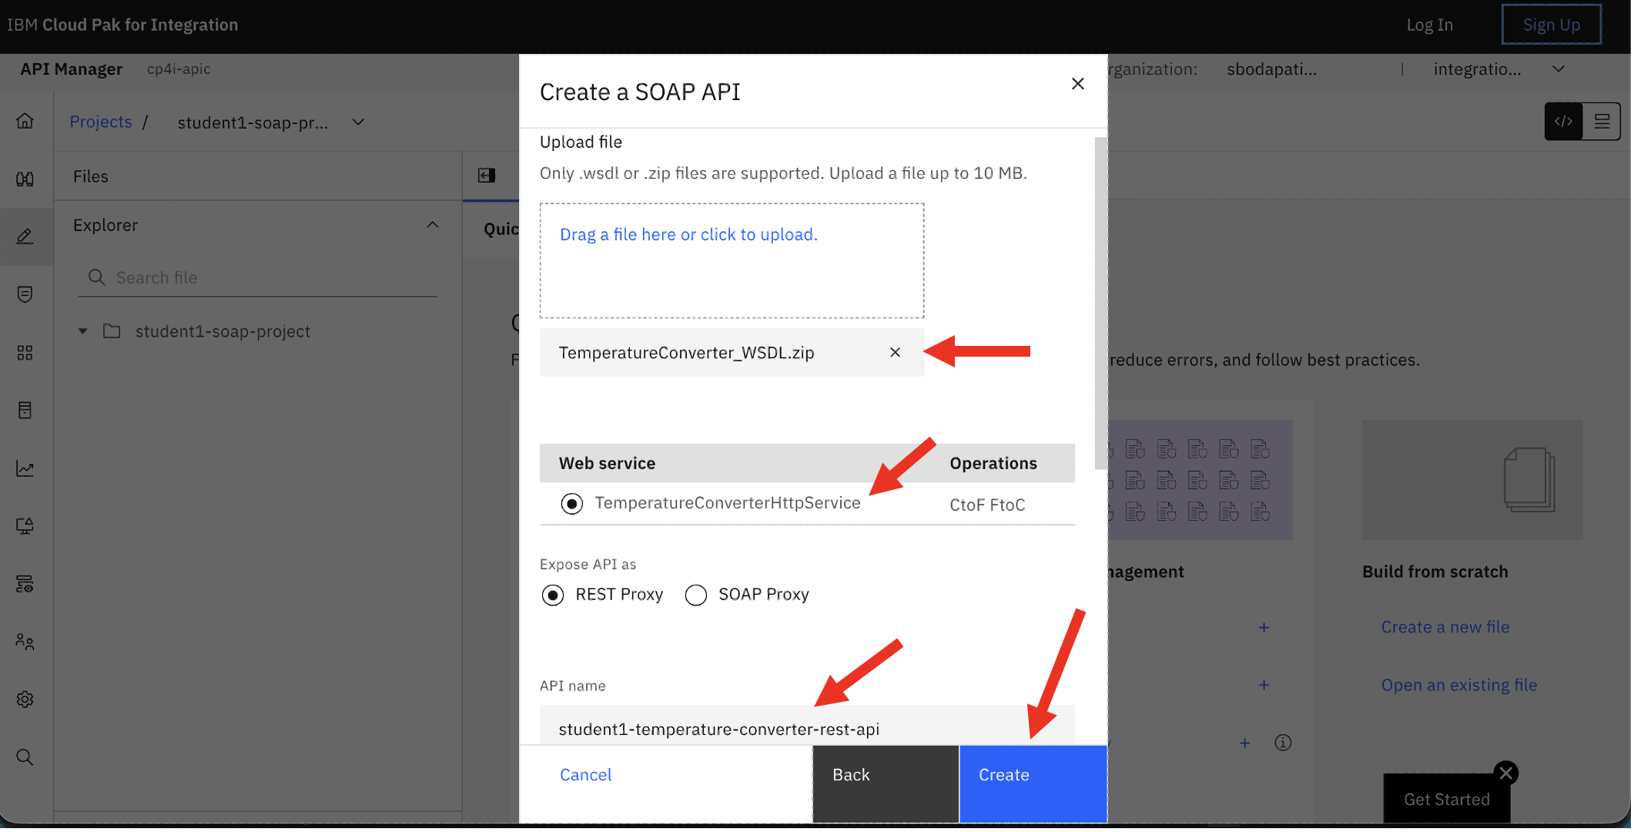
Task: Open the catalog document sidebar icon
Action: (25, 410)
